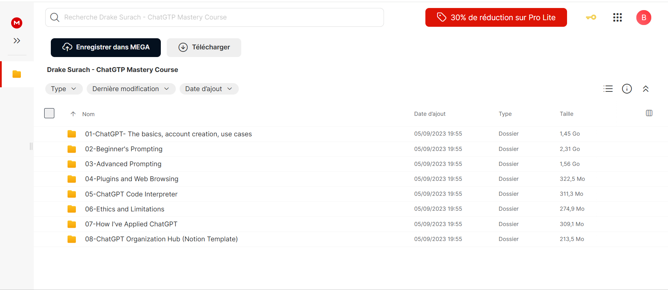Click Drake Surach - ChatGTP Mastery Course title
The height and width of the screenshot is (290, 668).
(x=112, y=70)
